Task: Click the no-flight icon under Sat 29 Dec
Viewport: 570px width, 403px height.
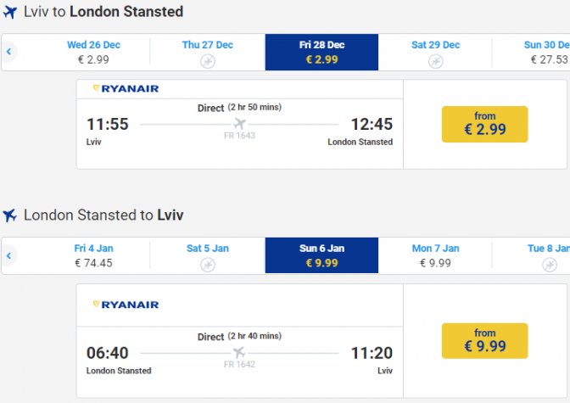Action: click(x=435, y=61)
